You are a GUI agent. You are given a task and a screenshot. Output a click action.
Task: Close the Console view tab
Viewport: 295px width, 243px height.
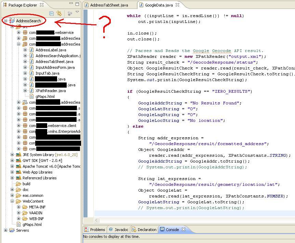pos(183,229)
